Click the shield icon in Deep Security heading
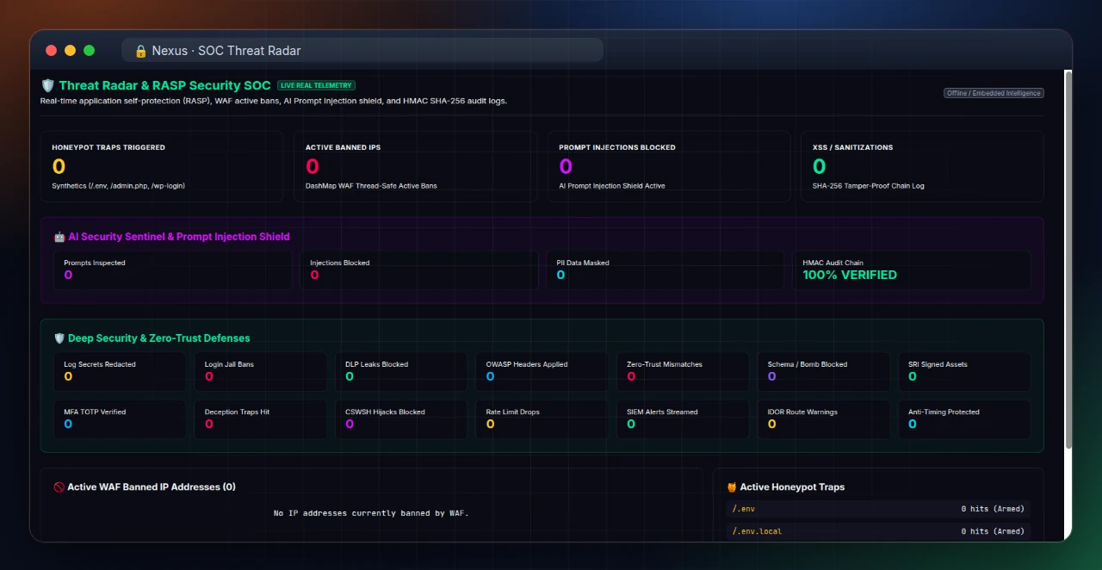The width and height of the screenshot is (1102, 570). pos(59,338)
